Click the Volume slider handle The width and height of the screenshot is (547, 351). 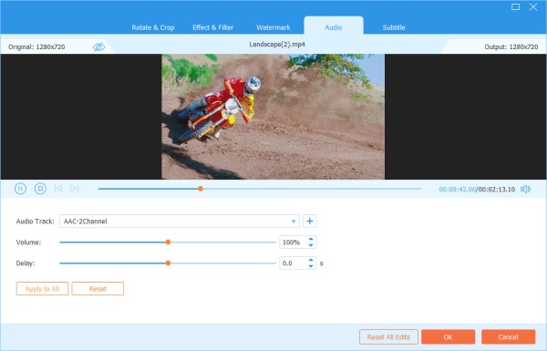click(168, 243)
